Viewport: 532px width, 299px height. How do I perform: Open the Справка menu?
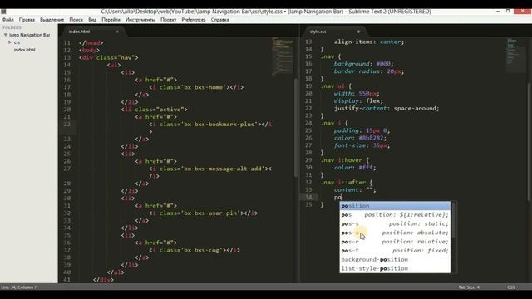219,20
